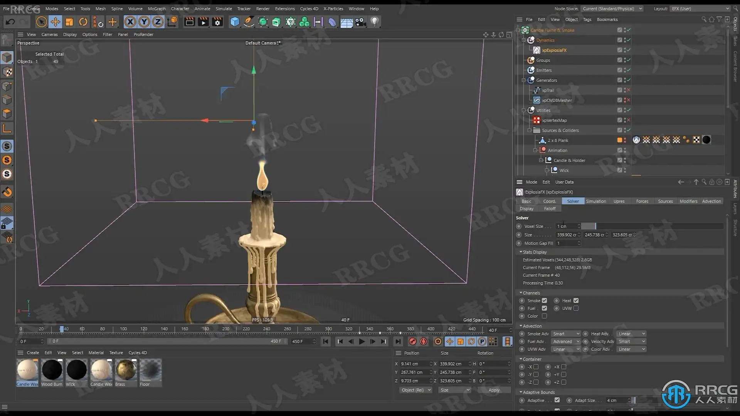Enable the UVW channel checkbox
The image size is (740, 416).
point(576,308)
